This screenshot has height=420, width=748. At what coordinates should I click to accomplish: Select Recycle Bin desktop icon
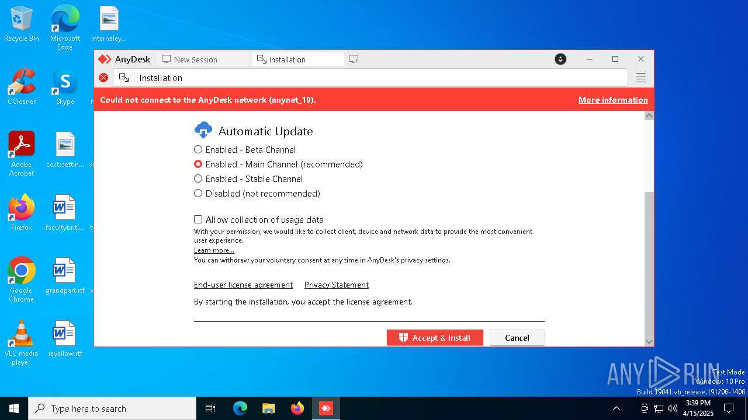tap(22, 24)
